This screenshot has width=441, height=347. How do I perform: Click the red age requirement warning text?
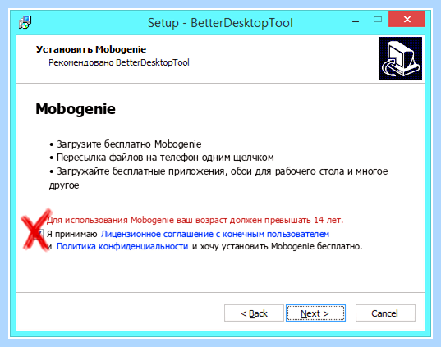(x=195, y=220)
